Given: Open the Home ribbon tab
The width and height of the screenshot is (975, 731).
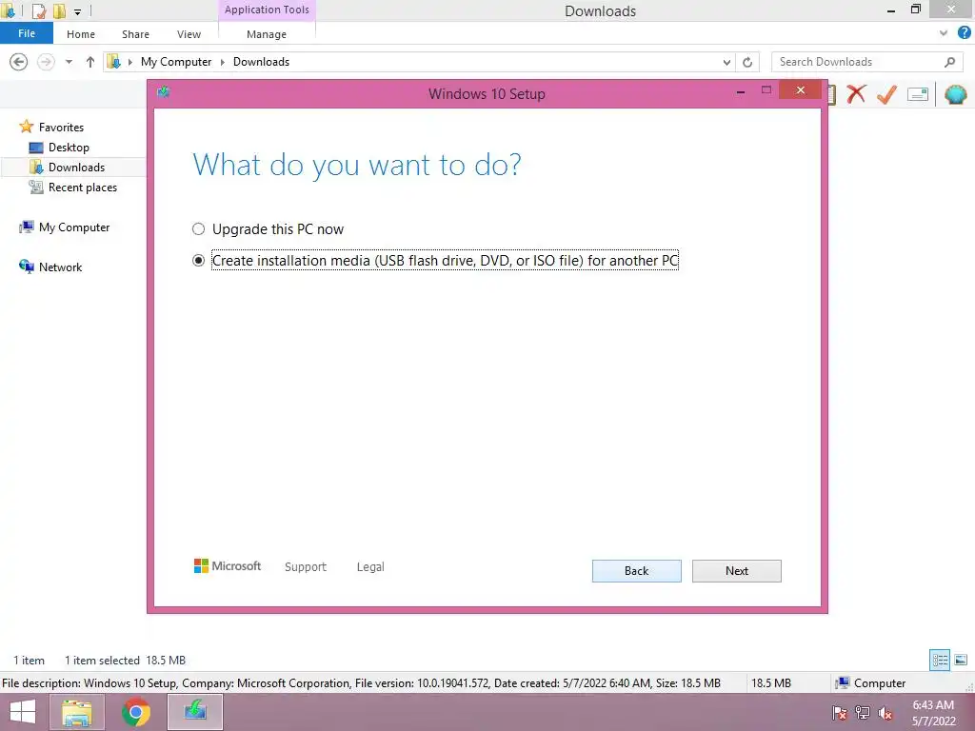Looking at the screenshot, I should point(81,34).
